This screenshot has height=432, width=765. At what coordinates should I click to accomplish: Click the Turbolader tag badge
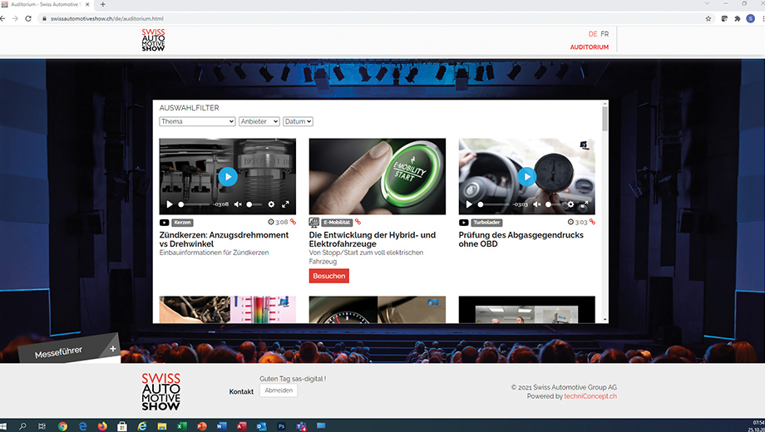point(487,223)
